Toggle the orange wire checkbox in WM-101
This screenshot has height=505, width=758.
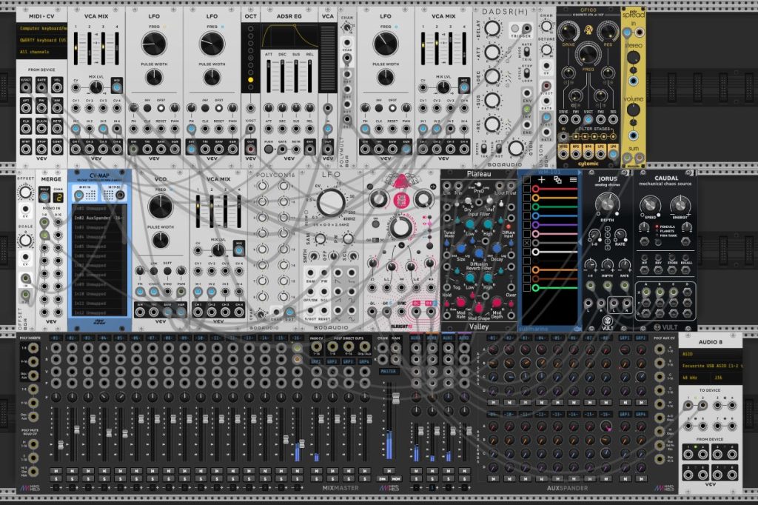click(x=527, y=270)
